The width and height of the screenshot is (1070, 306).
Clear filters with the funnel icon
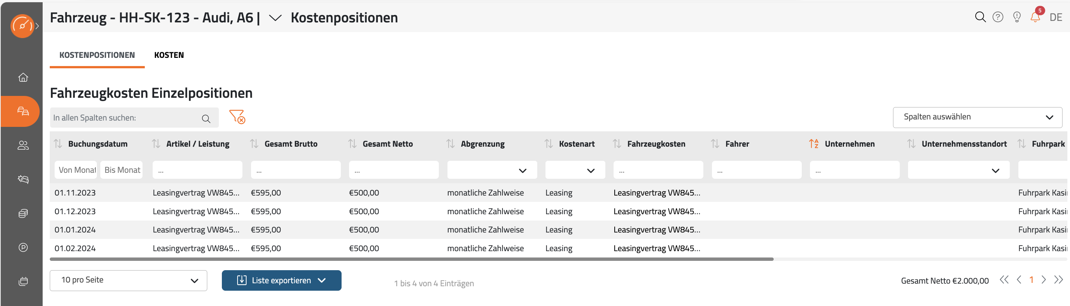pos(237,117)
